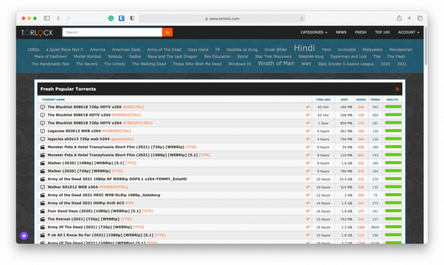Click the movie icon beside Stalker 1080p torrent

[x=43, y=163]
